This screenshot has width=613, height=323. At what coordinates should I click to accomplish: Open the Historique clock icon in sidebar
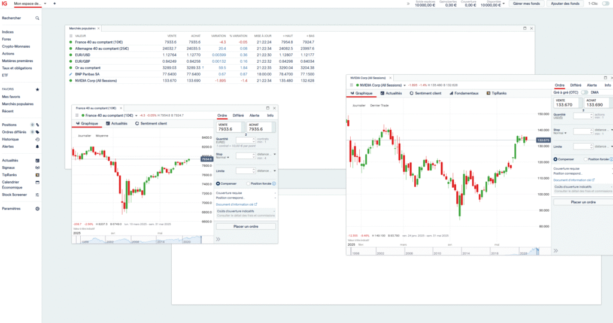point(37,139)
